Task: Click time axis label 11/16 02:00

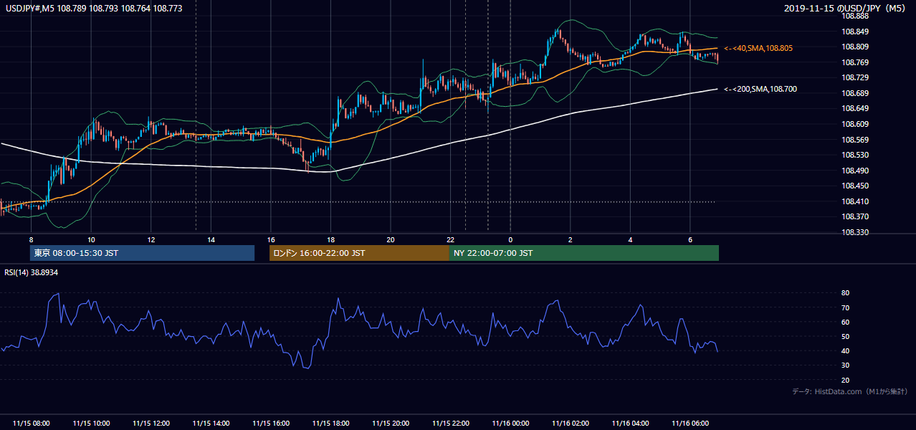Action: 570,424
